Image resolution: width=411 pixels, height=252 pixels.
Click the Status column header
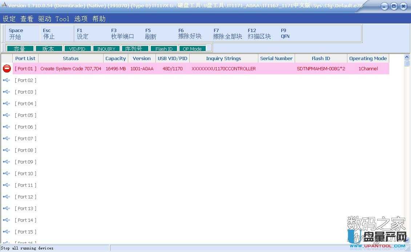pos(70,58)
